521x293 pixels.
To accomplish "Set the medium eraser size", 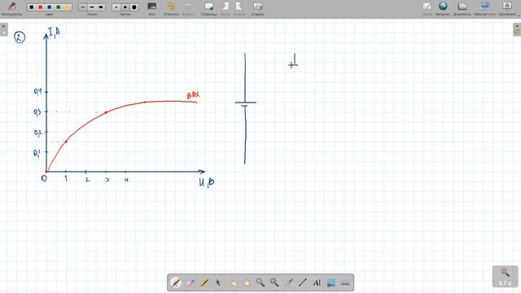I will tap(125, 7).
